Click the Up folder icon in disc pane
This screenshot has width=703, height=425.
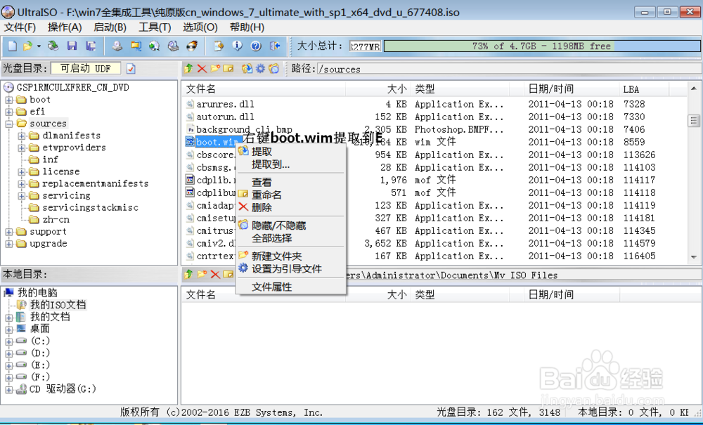(x=188, y=69)
